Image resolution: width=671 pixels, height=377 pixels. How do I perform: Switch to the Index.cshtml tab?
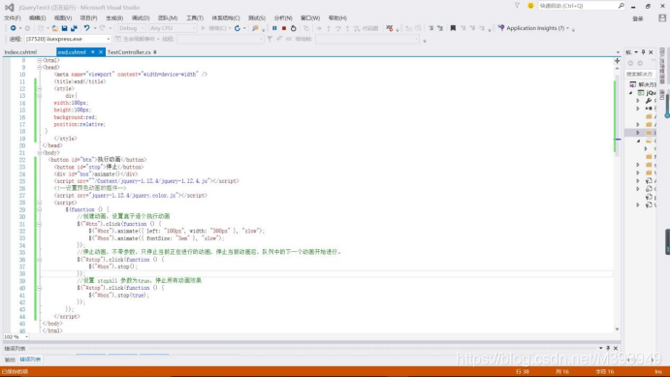pyautogui.click(x=20, y=52)
